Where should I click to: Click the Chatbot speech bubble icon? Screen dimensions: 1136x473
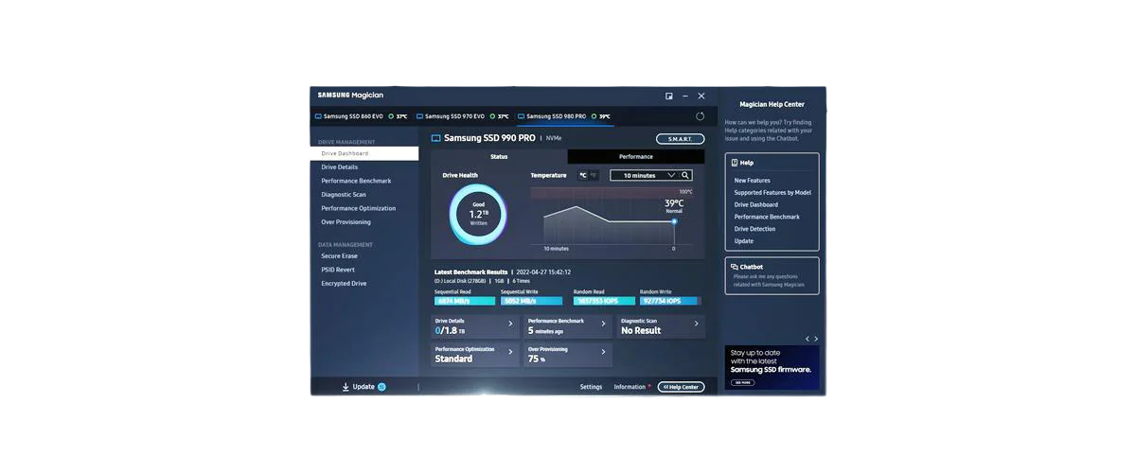(x=735, y=267)
